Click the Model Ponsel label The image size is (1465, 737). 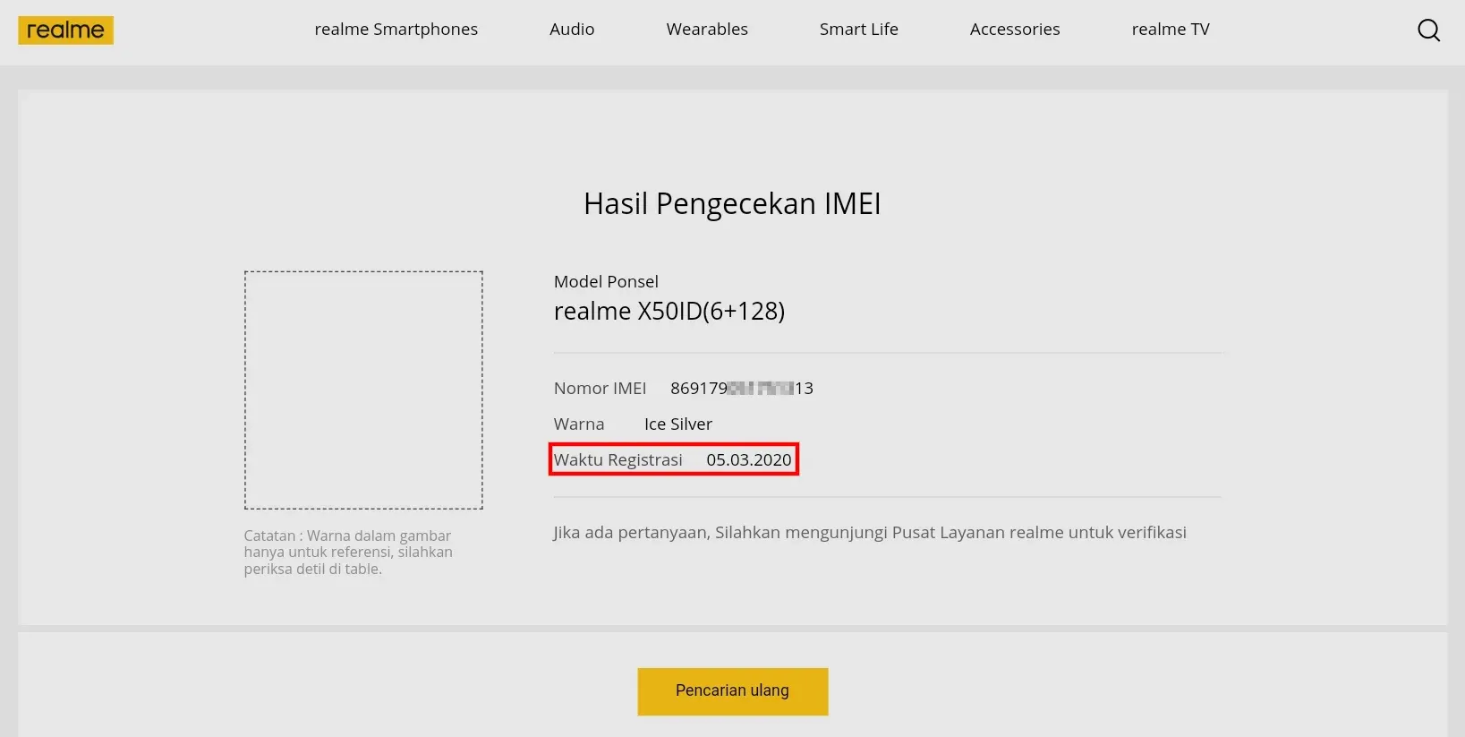pyautogui.click(x=606, y=281)
